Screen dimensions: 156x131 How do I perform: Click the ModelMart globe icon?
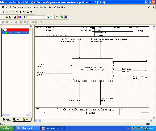66,17
